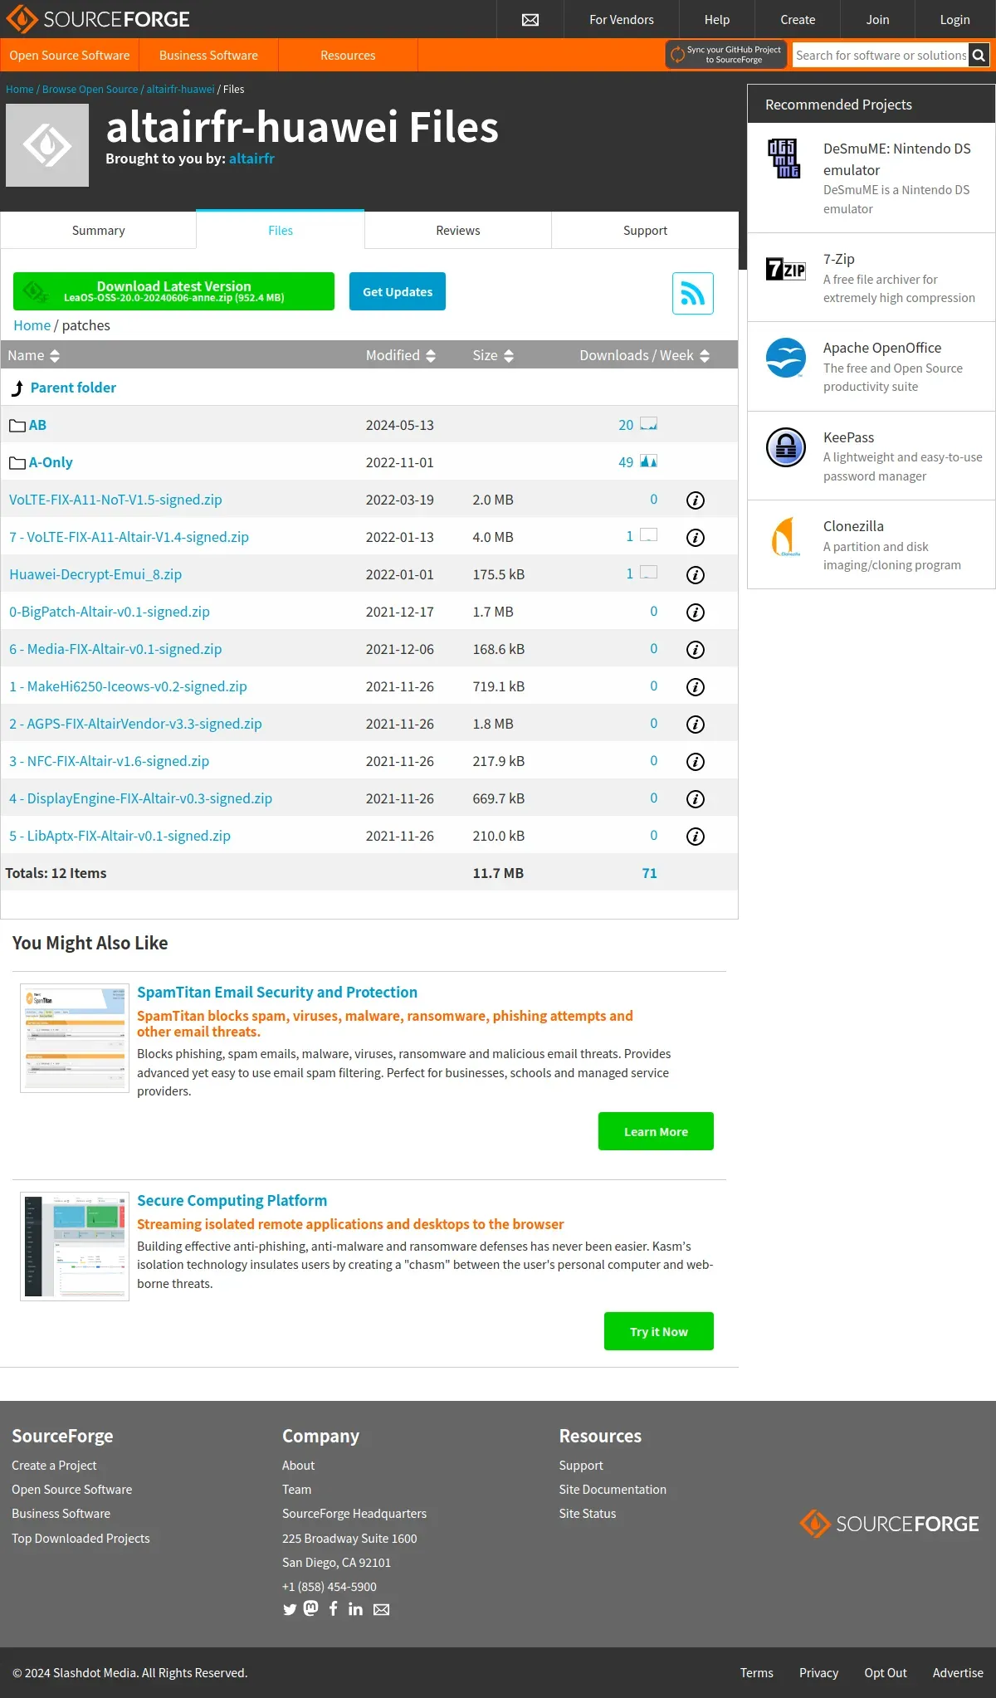Open the Resources menu in orange bar
Viewport: 996px width, 1698px height.
click(x=348, y=55)
